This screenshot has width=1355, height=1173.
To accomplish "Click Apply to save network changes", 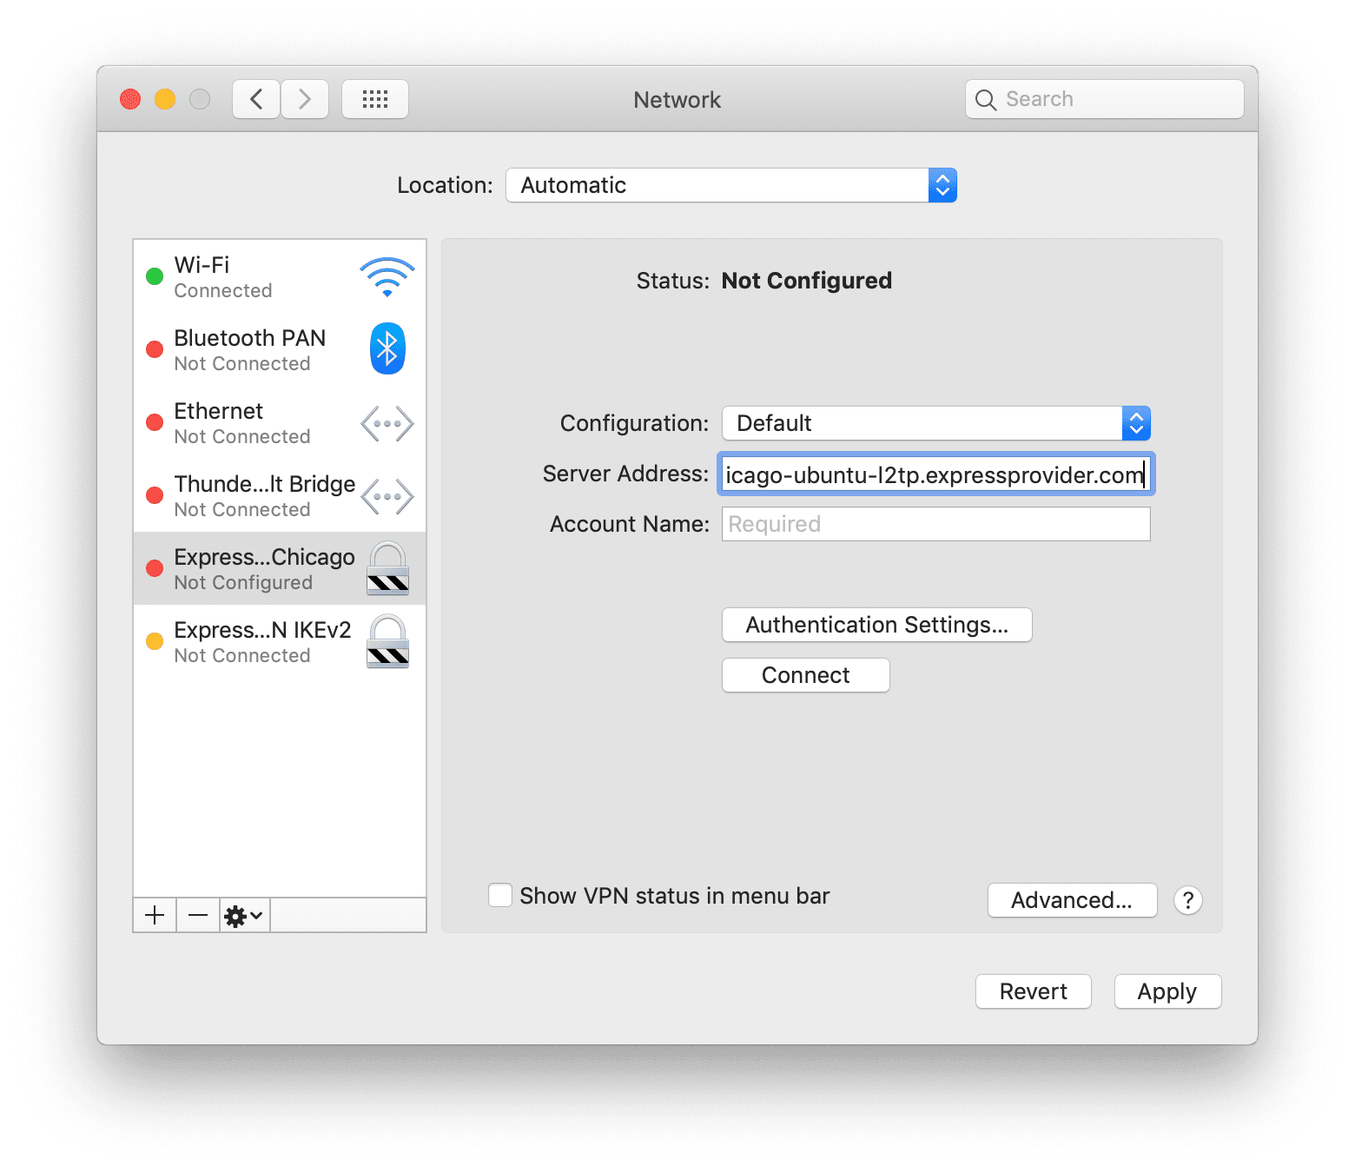I will pyautogui.click(x=1167, y=991).
